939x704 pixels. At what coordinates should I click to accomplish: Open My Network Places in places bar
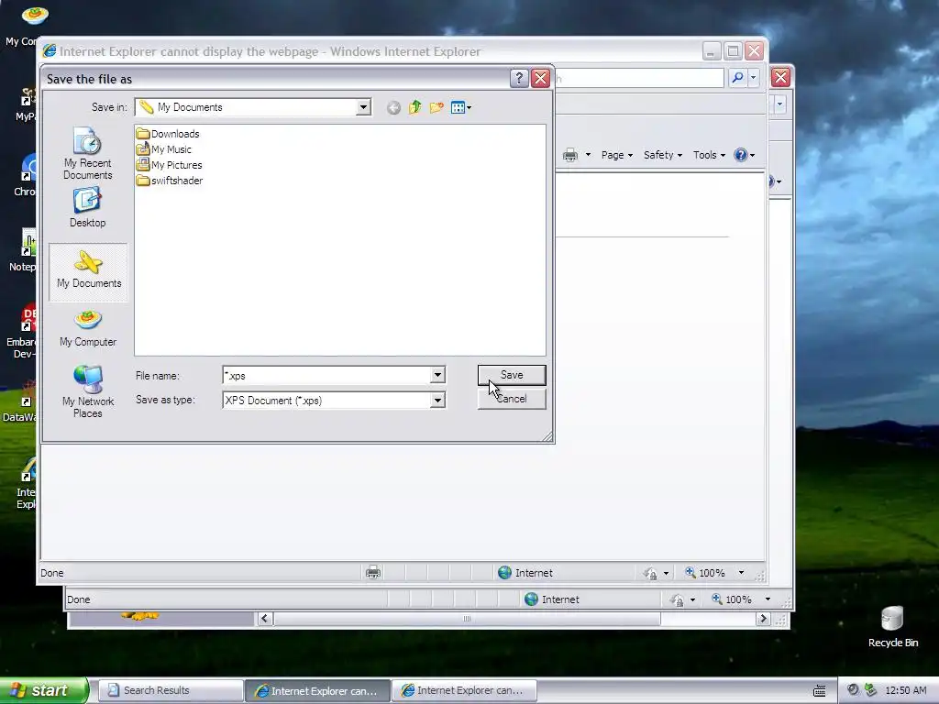point(87,391)
